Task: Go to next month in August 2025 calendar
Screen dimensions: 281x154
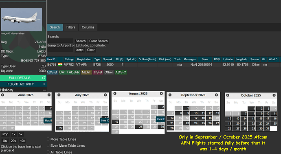Action: pos(161,93)
